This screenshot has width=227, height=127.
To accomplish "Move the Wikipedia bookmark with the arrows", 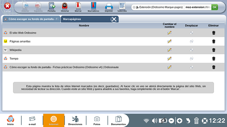I will coord(191,50).
